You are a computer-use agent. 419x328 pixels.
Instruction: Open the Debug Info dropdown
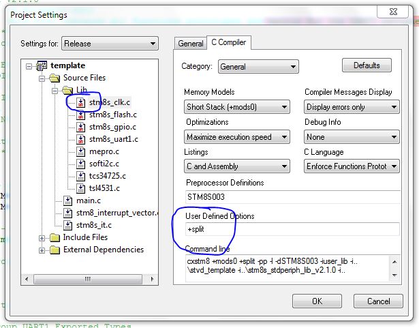point(352,137)
